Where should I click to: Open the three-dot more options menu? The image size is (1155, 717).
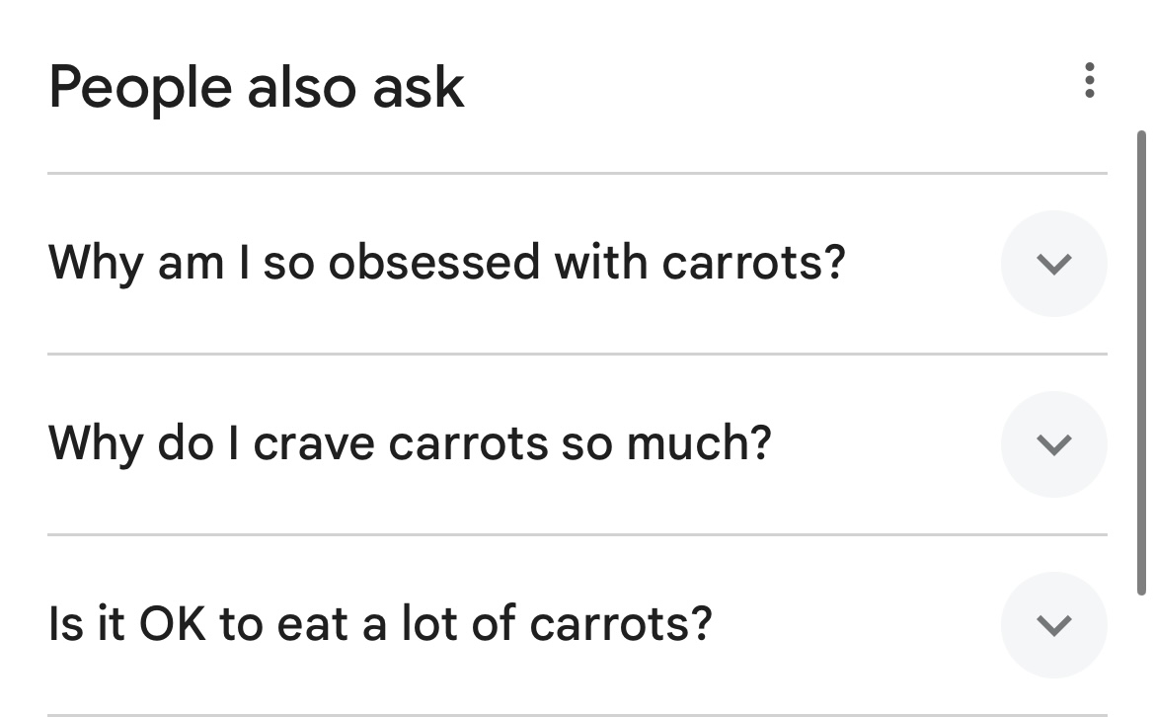1089,80
